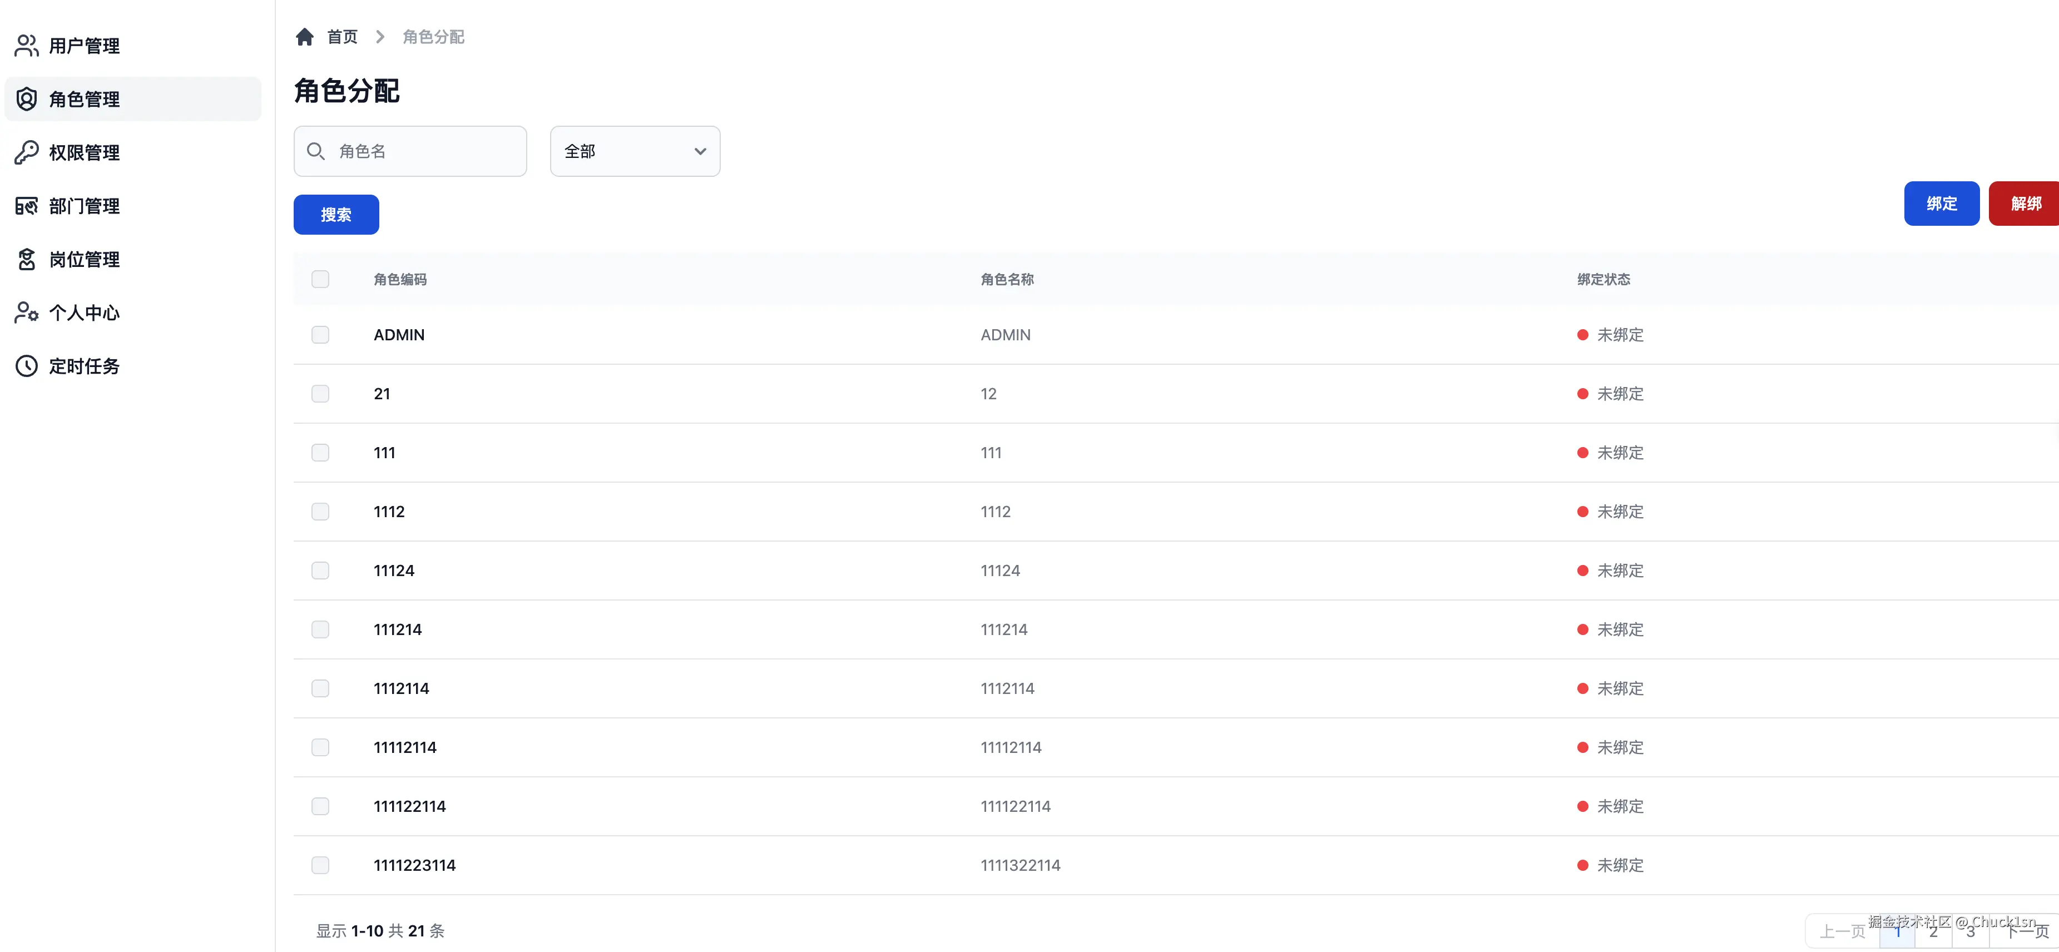Viewport: 2059px width, 952px height.
Task: Click the position management person icon
Action: point(26,260)
